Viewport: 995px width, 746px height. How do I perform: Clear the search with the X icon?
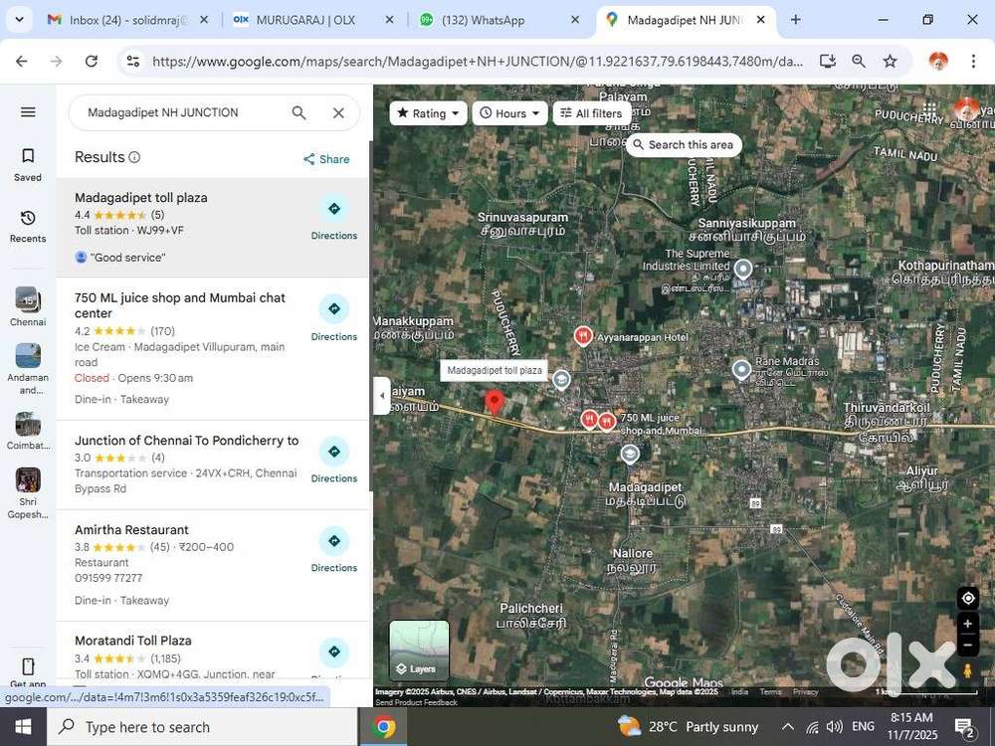[x=338, y=112]
